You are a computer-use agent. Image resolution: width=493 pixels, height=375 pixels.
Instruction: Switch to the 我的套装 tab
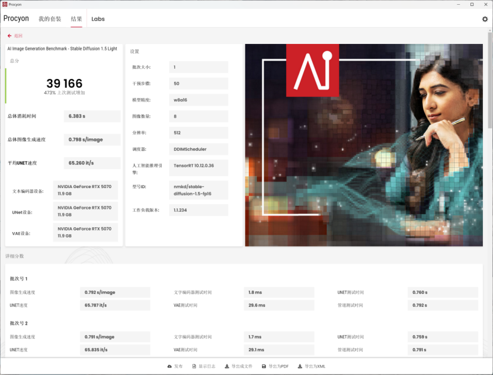coord(50,19)
